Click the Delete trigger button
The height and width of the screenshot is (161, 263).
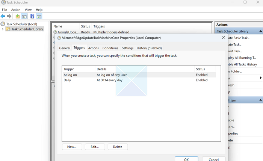pos(118,147)
